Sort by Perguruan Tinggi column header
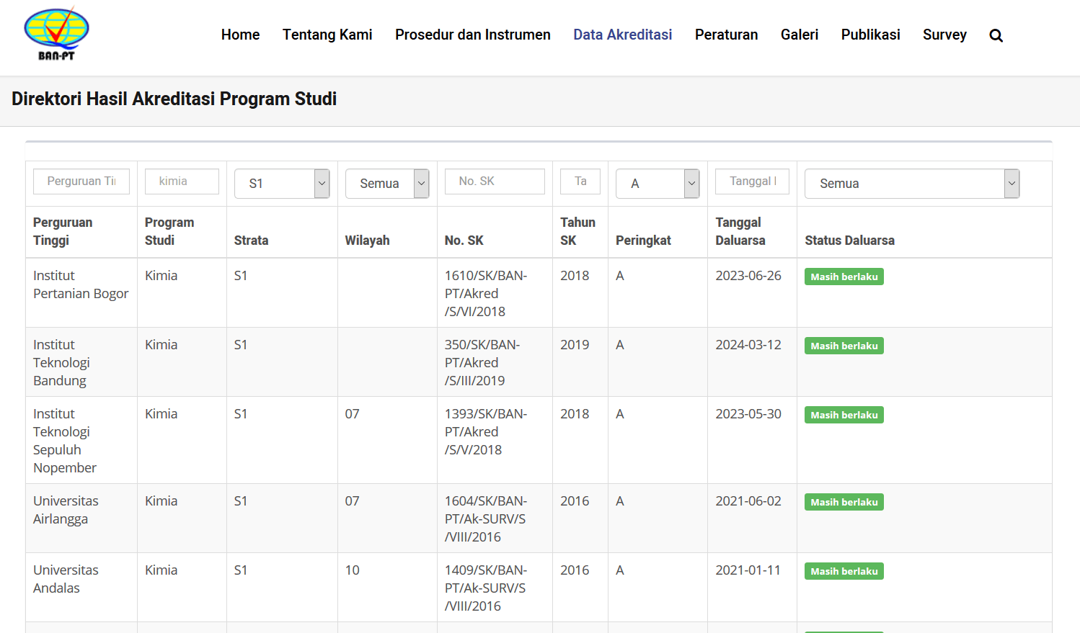This screenshot has width=1080, height=633. (63, 231)
